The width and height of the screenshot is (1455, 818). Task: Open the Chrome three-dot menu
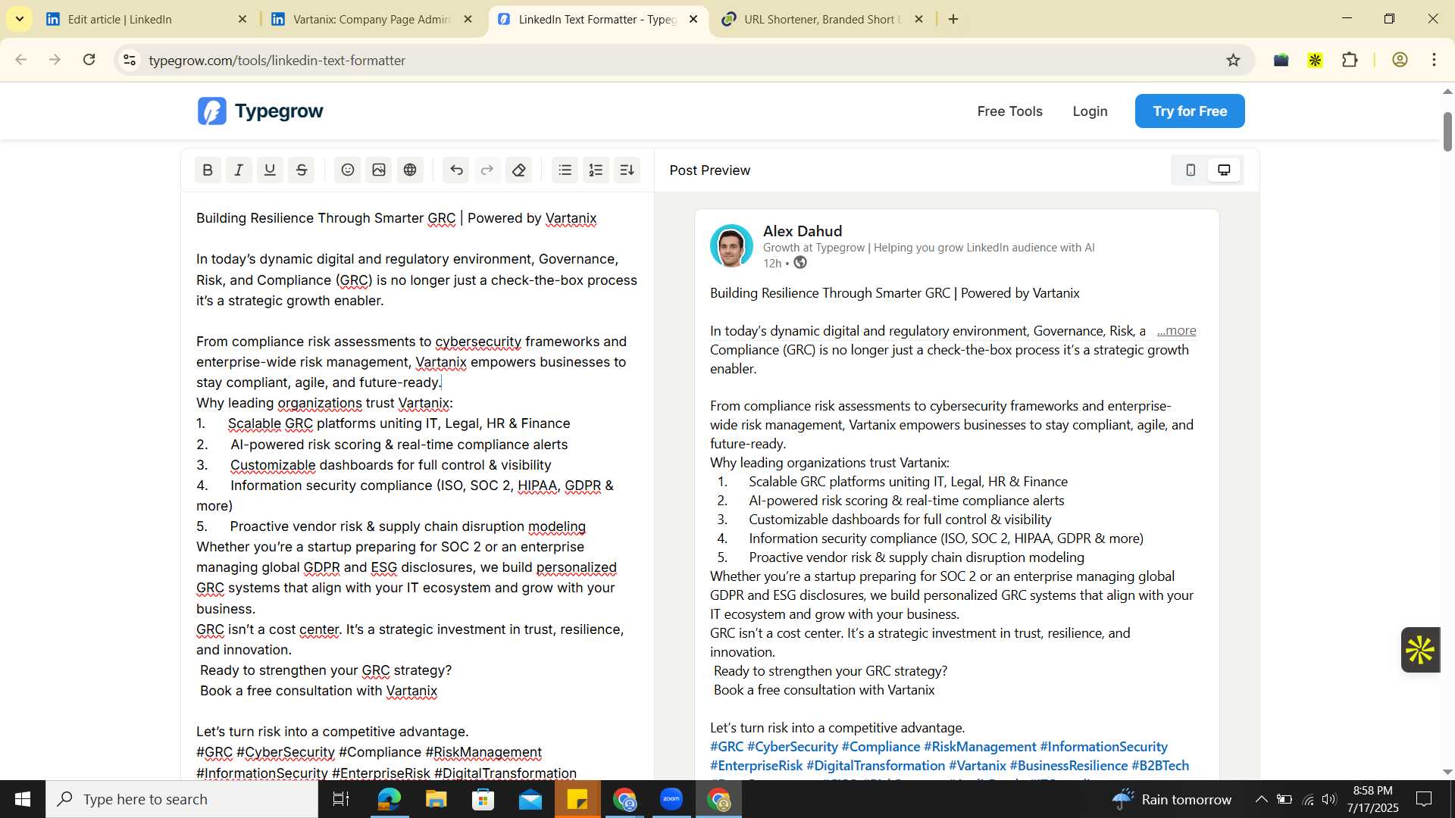1434,60
